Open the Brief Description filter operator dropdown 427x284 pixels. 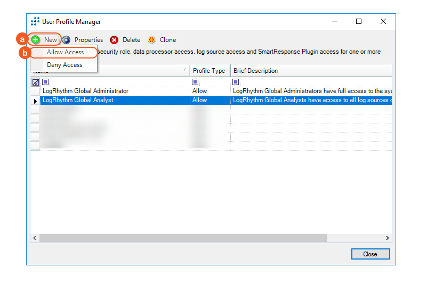point(236,82)
